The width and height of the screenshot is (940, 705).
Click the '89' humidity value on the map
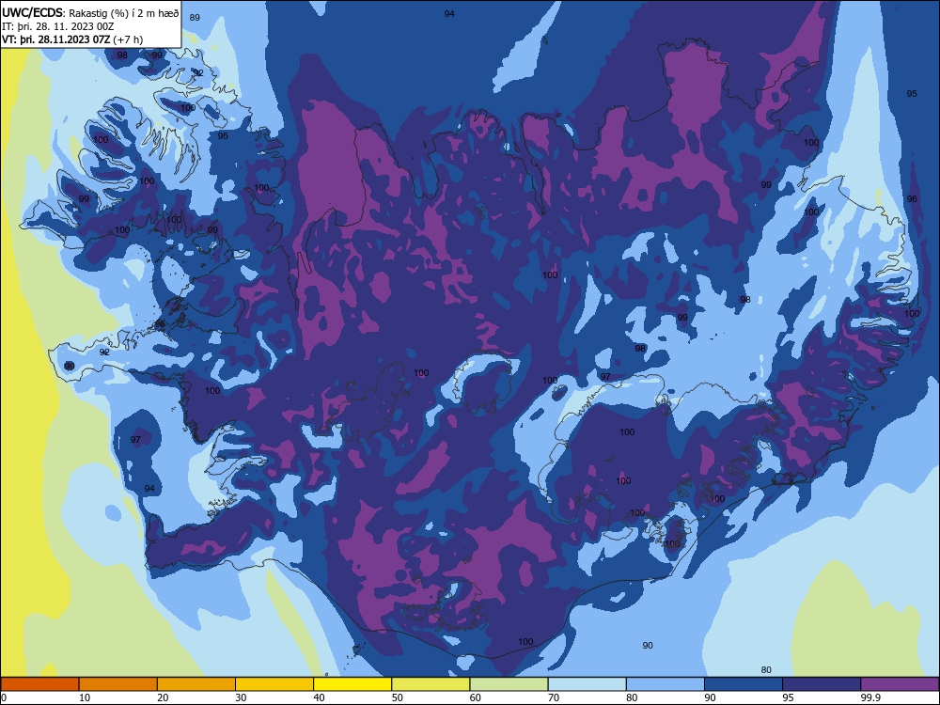pos(195,17)
